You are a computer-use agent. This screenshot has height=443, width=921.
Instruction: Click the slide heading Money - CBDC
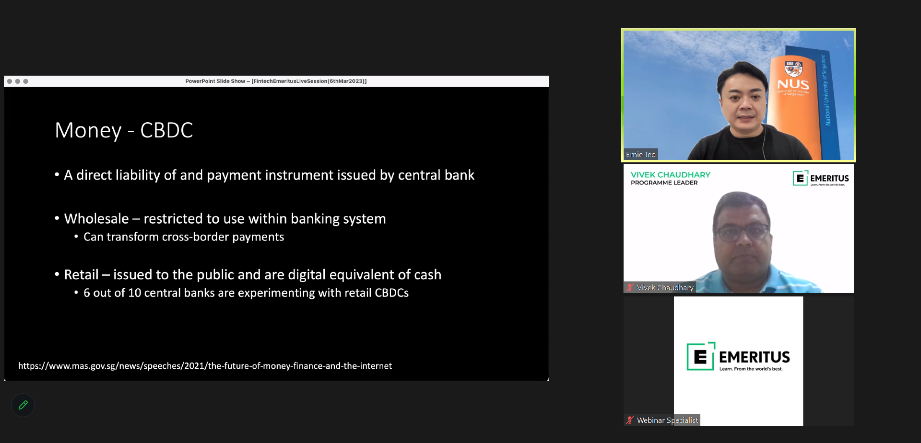click(124, 130)
